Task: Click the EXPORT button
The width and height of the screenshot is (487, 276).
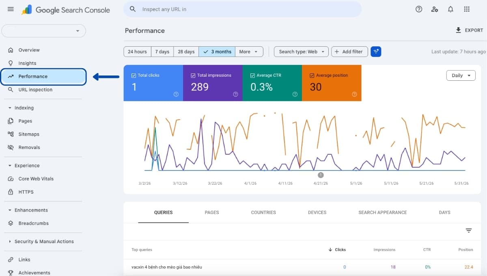Action: (x=469, y=30)
